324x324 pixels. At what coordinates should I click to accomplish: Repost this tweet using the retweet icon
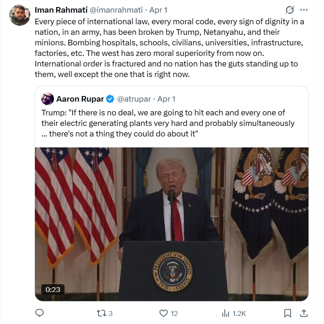[x=100, y=313]
